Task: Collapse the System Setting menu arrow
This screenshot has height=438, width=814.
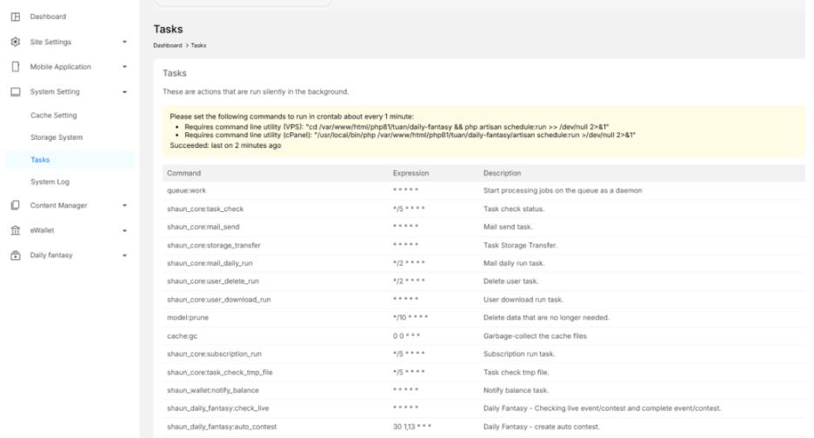Action: (124, 92)
